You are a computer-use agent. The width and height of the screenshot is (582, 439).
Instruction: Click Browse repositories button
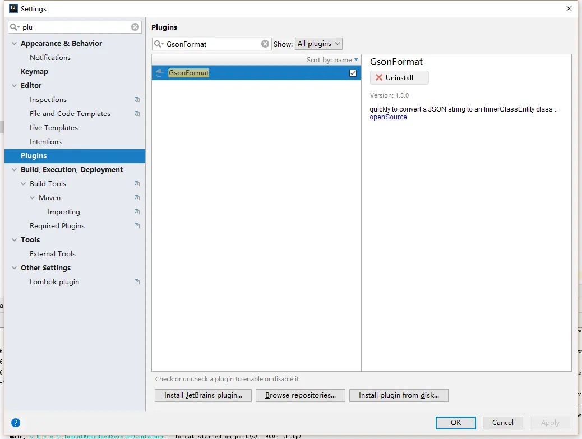point(301,395)
